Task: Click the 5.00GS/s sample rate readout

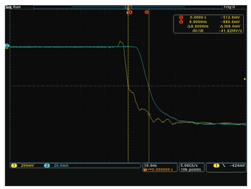Action: pos(189,165)
